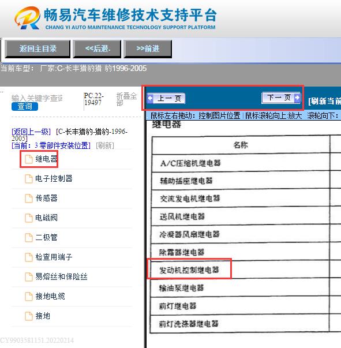341x348 pixels.
Task: Click the 畅易汽车维修技术支持平台 title text
Action: coord(130,15)
